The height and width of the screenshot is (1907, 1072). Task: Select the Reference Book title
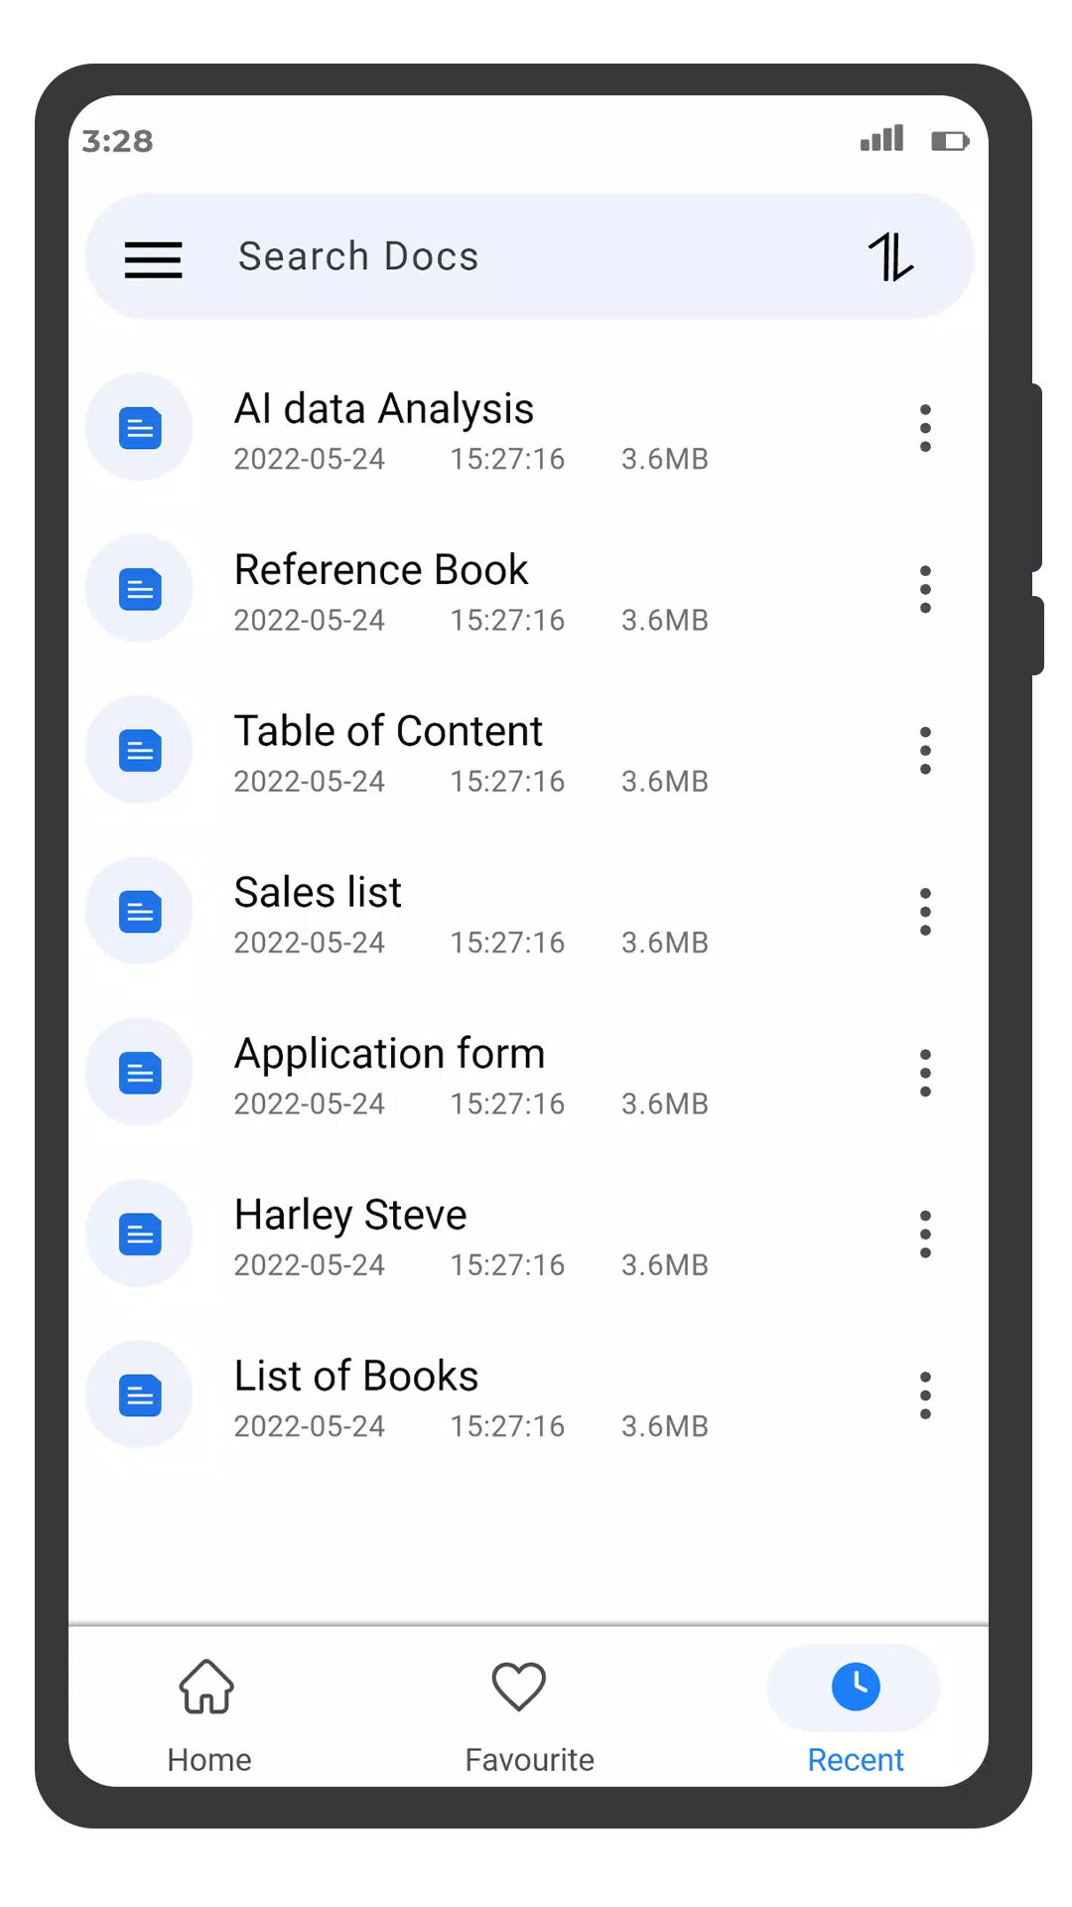pos(381,570)
